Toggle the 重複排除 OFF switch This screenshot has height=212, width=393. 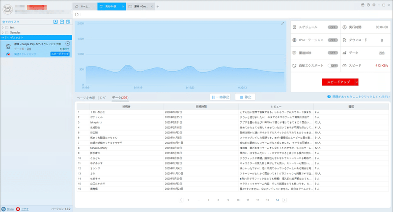pos(333,53)
